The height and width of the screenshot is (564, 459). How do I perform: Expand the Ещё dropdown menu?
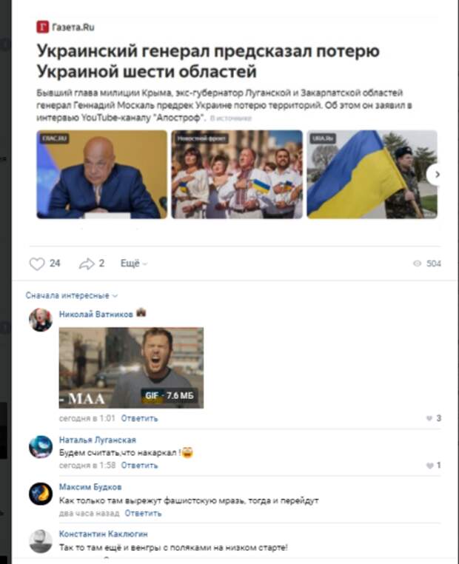[x=134, y=263]
